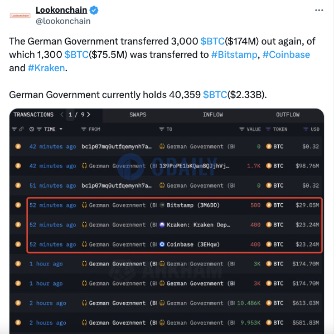334x334 pixels.
Task: Click the Lookonchain profile avatar
Action: 20,16
